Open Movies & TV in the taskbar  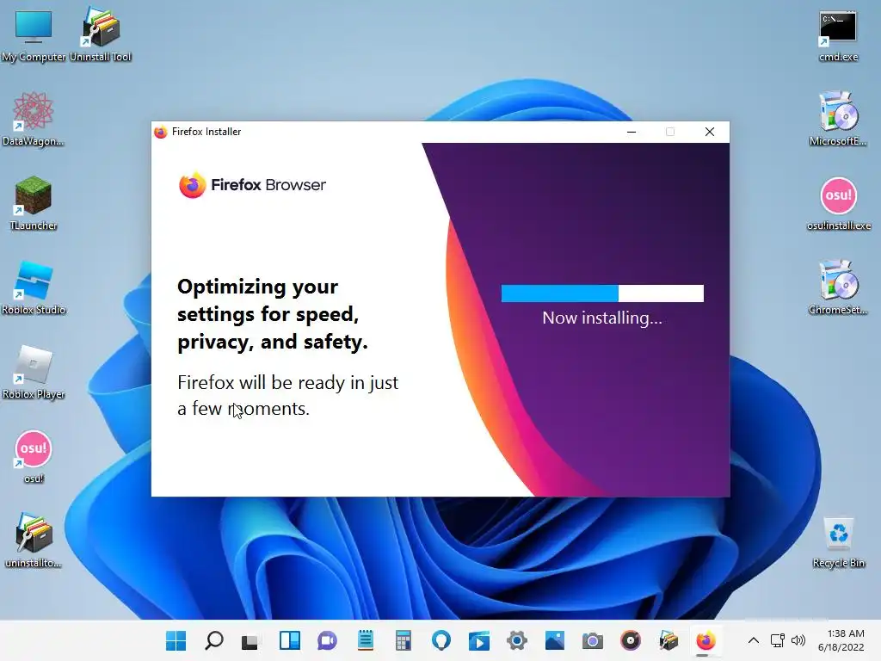point(479,640)
